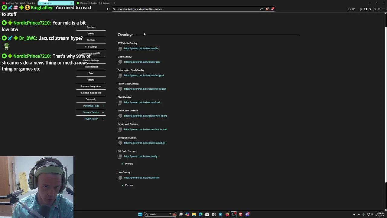Open the powerchat.live/woozuh/subathon link
Image resolution: width=387 pixels, height=218 pixels.
coord(145,143)
